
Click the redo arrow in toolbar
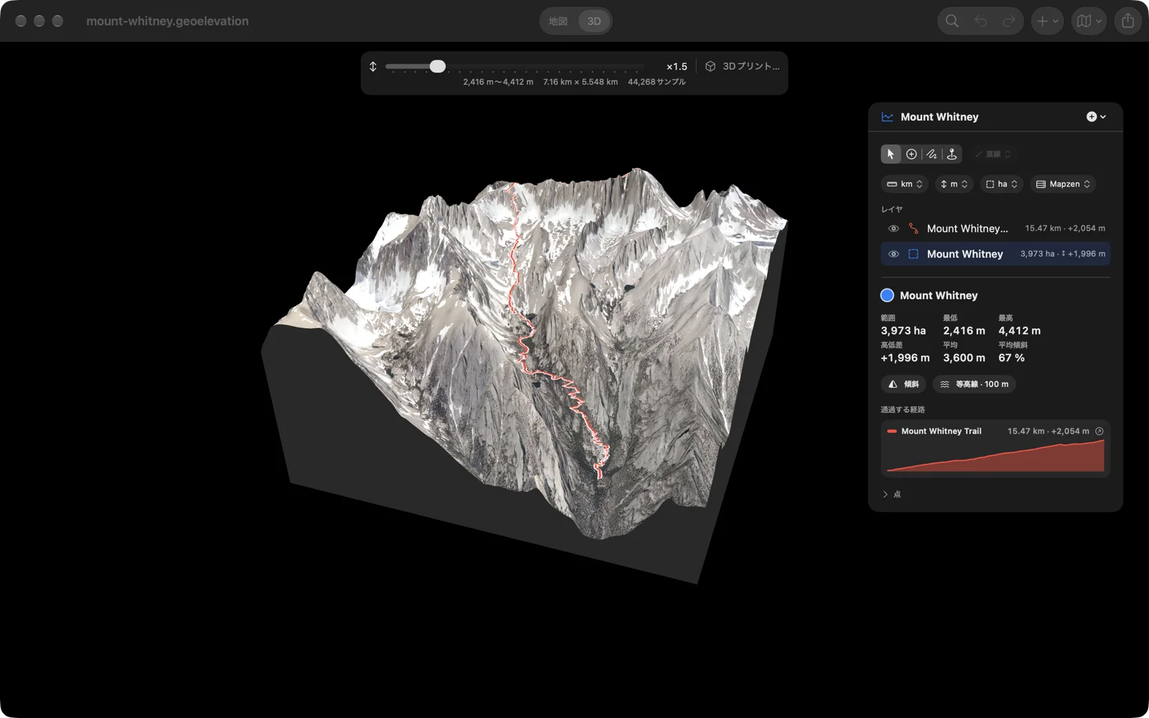(1008, 21)
